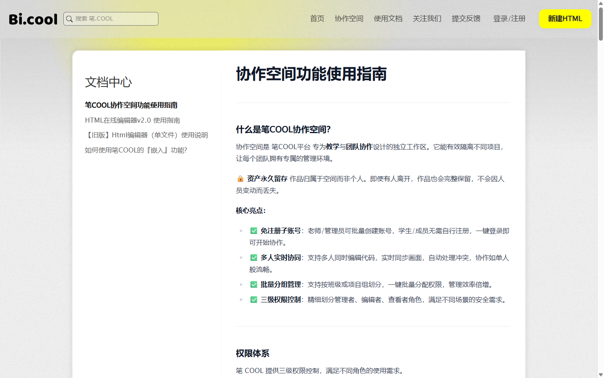
Task: Open the 提交反馈 nav item
Action: pyautogui.click(x=466, y=18)
